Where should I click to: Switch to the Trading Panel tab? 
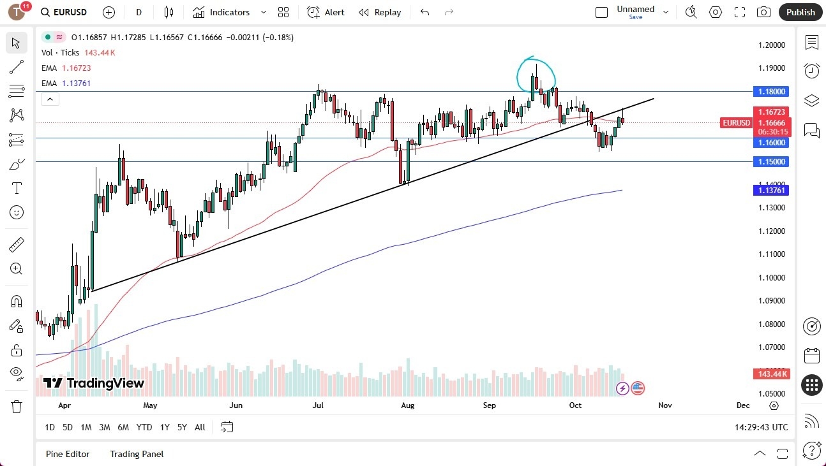tap(136, 454)
